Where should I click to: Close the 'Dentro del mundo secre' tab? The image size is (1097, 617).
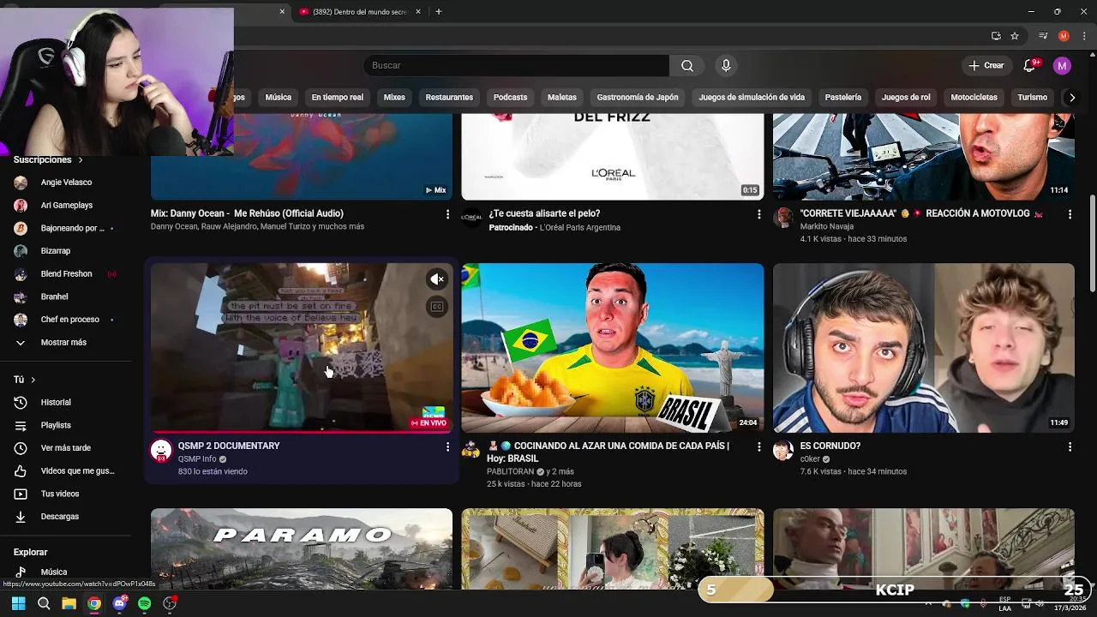(x=418, y=12)
